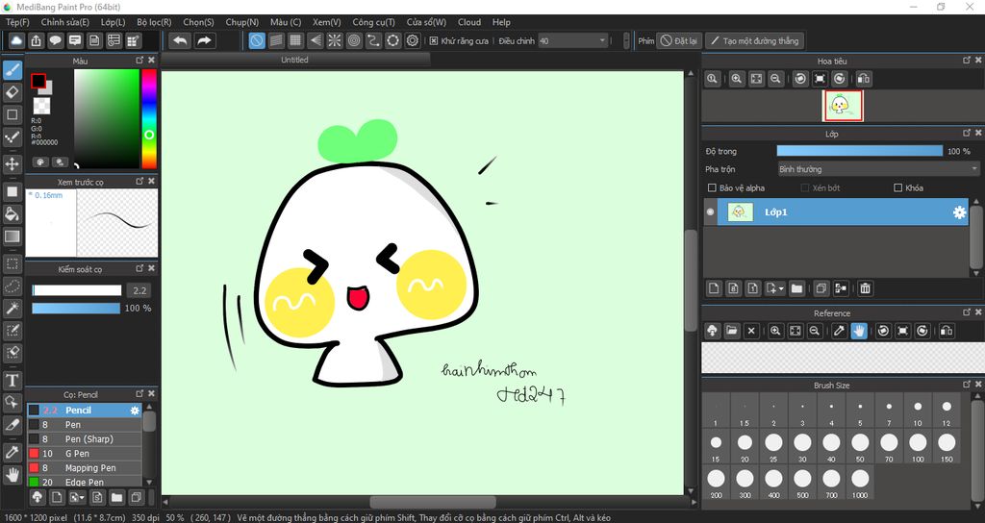This screenshot has width=985, height=523.
Task: Adjust Độ trong opacity slider
Action: point(859,151)
